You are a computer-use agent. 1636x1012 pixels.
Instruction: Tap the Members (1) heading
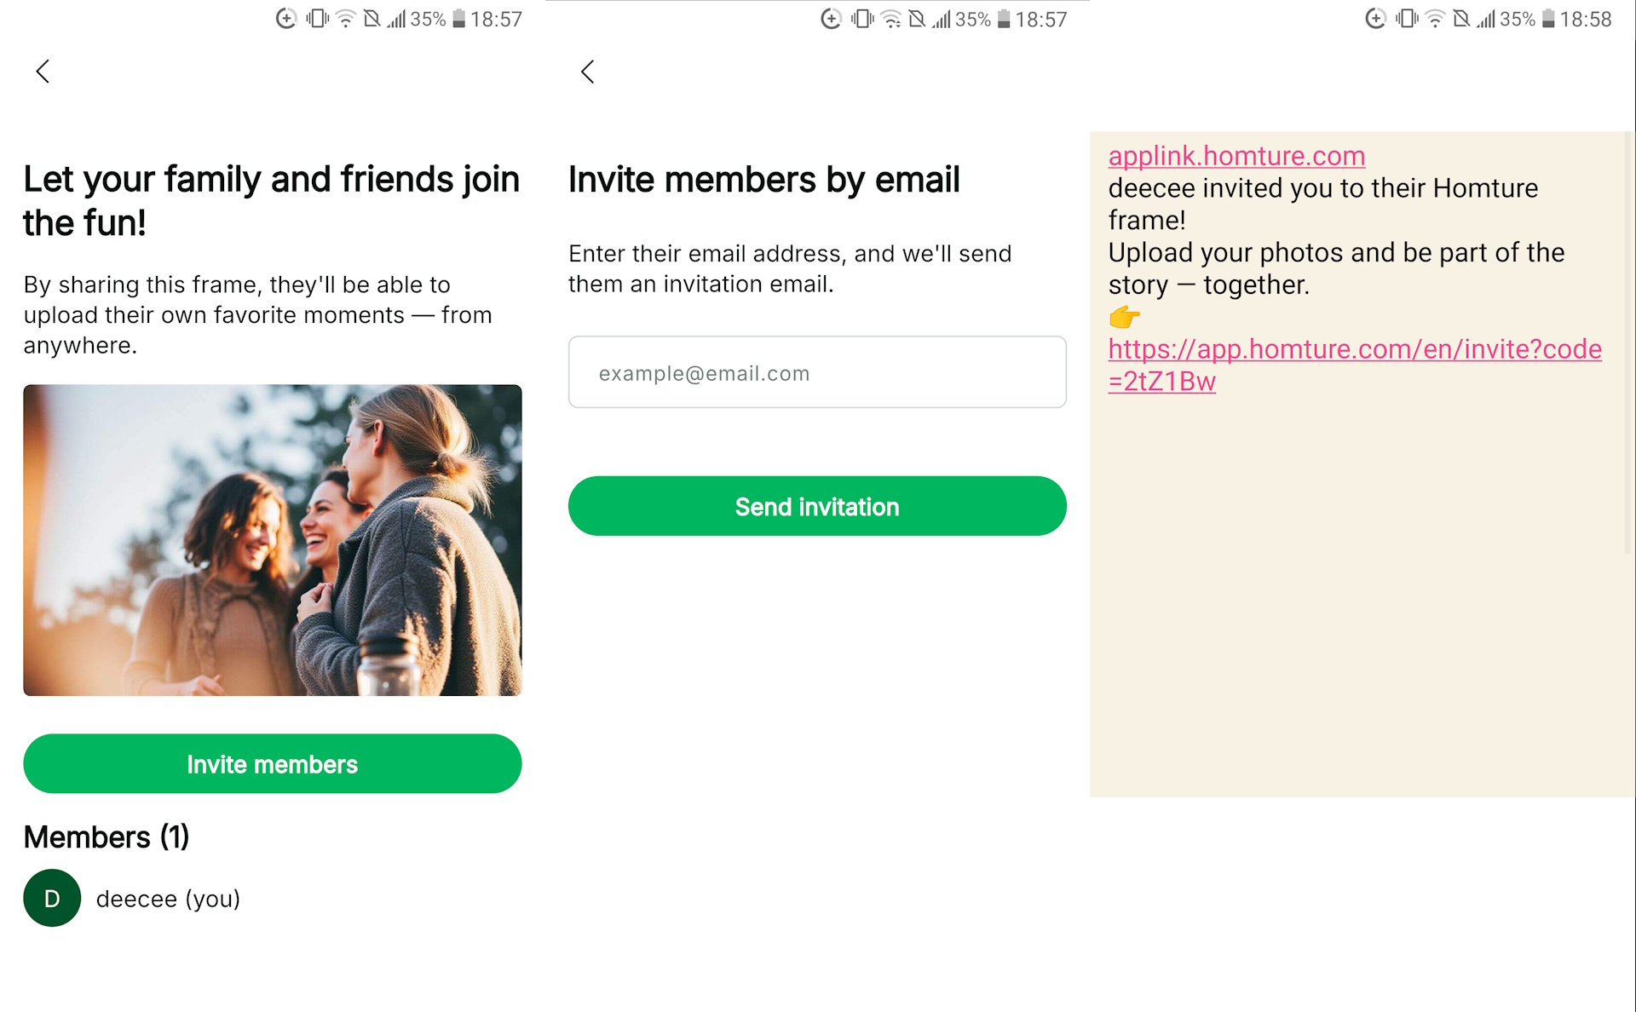[x=107, y=837]
